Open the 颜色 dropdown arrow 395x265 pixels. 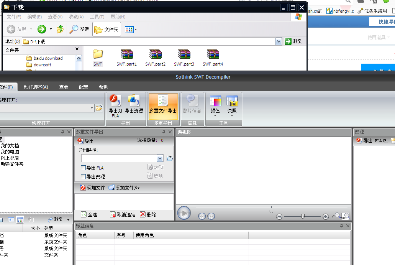pyautogui.click(x=215, y=116)
